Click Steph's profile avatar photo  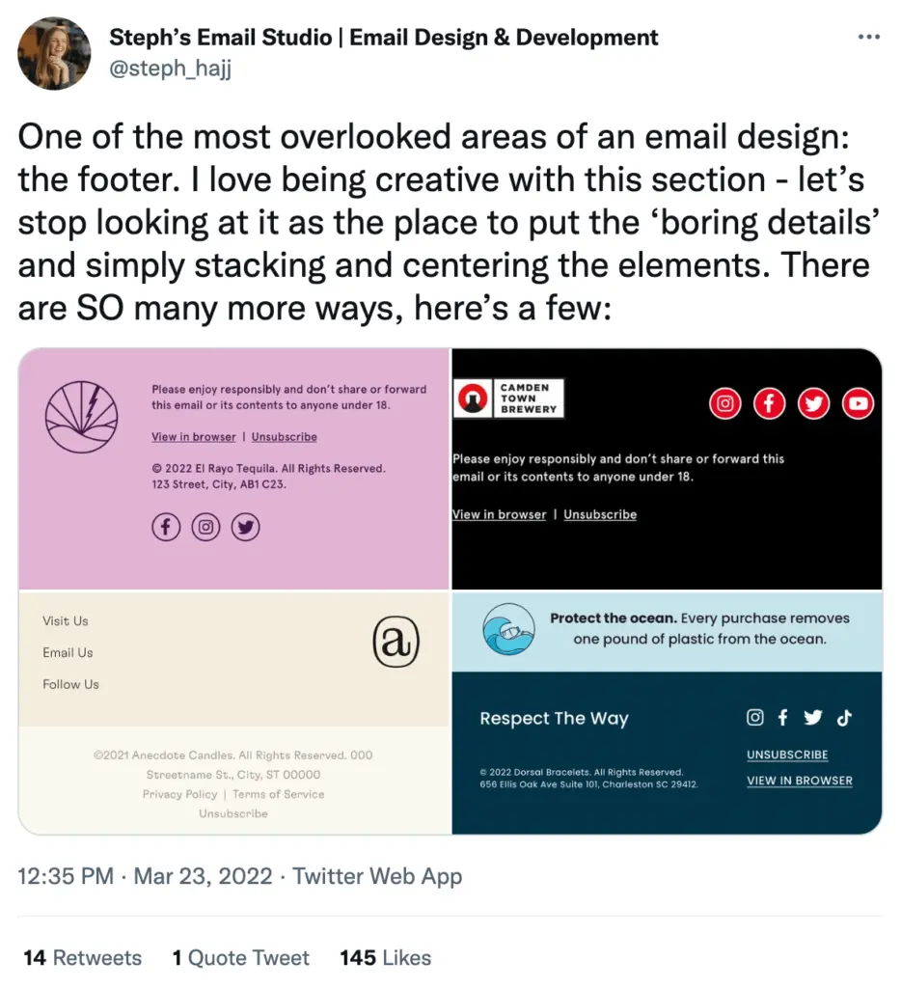pyautogui.click(x=54, y=54)
